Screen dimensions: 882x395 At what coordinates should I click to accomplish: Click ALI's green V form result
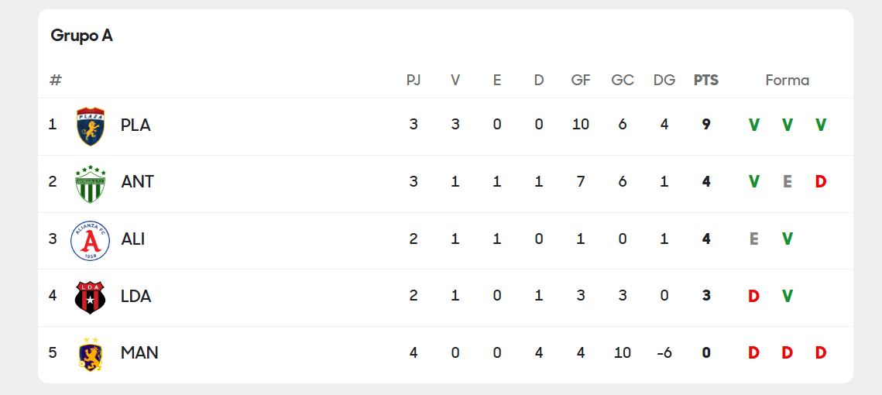click(x=787, y=239)
